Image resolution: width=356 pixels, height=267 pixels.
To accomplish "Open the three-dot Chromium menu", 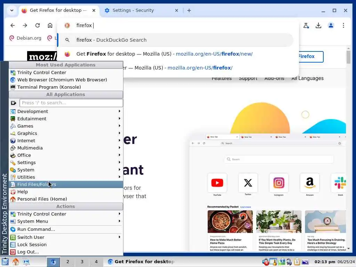I will tap(343, 25).
